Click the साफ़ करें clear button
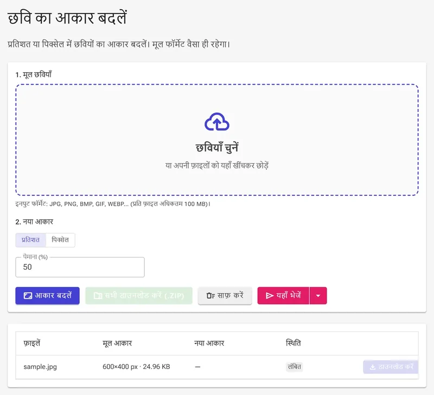The image size is (434, 395). click(x=225, y=296)
